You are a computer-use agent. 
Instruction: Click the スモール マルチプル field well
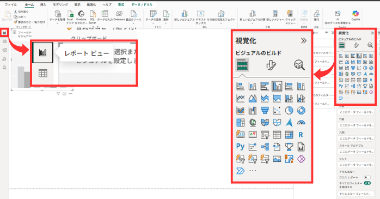pos(356,152)
